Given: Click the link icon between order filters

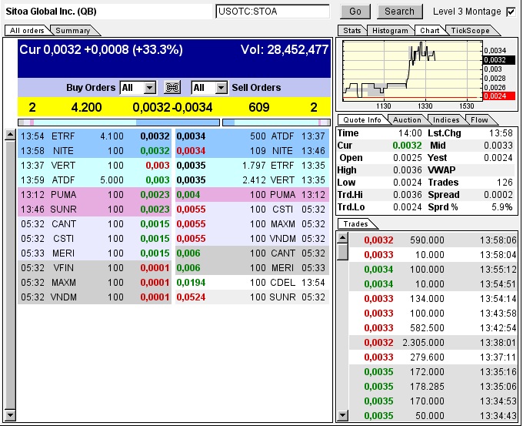Looking at the screenshot, I should pyautogui.click(x=173, y=88).
